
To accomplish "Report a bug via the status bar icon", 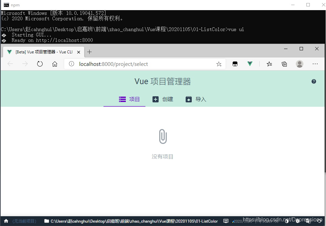I will pyautogui.click(x=298, y=221).
